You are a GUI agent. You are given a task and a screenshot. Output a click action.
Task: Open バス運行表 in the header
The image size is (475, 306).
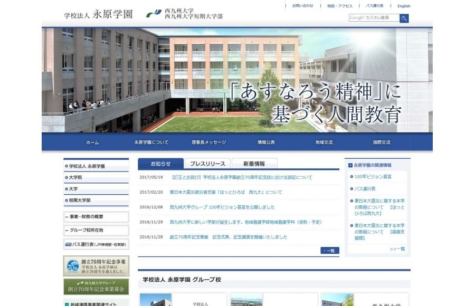(374, 6)
